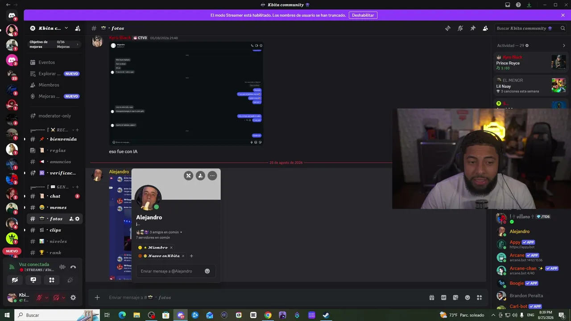Share your screen from voice panel
The width and height of the screenshot is (571, 321).
[x=33, y=280]
